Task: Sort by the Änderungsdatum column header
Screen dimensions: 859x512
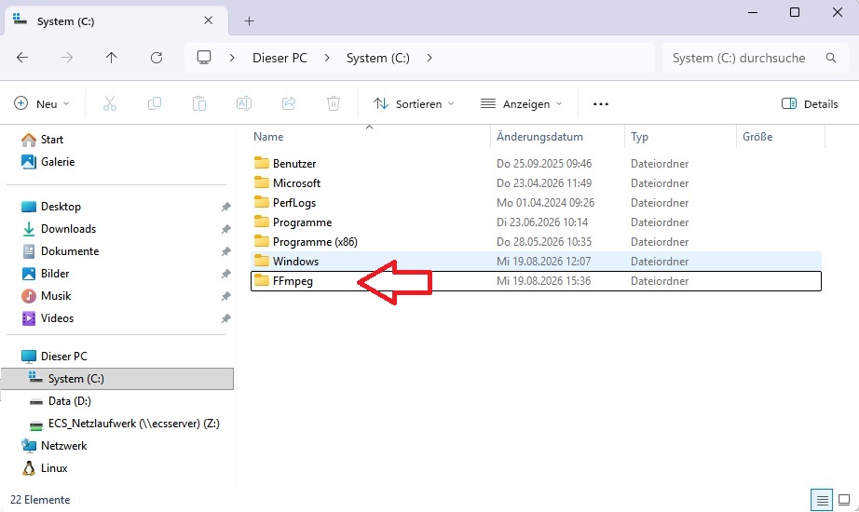Action: [x=539, y=137]
